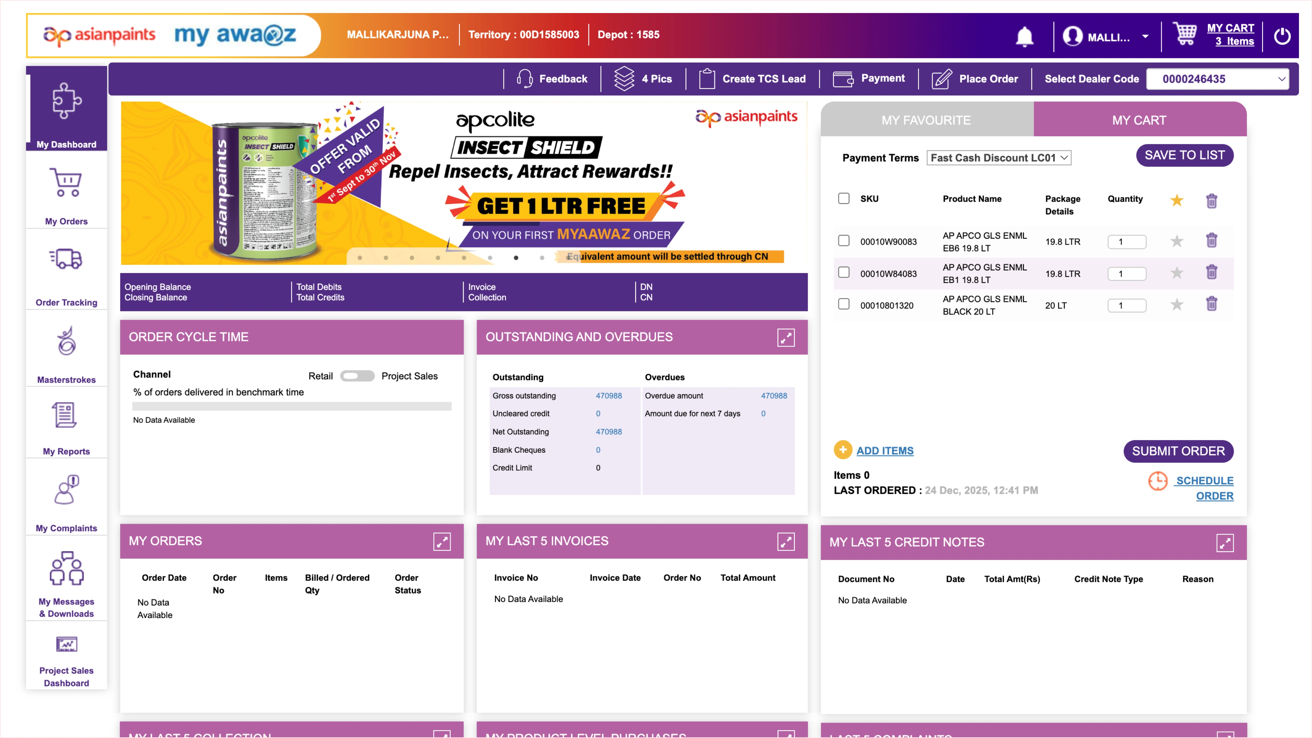The image size is (1312, 738).
Task: Click Overdue amount value 470988
Action: point(774,396)
